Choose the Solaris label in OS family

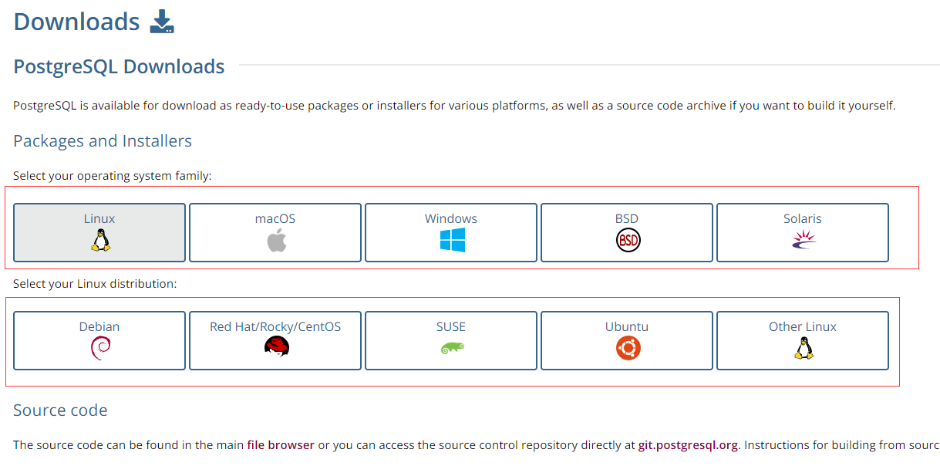[803, 219]
